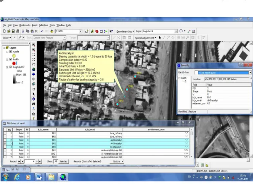The image size is (253, 184).
Task: Click the yellow rusafa layer symbol
Action: pyautogui.click(x=14, y=56)
